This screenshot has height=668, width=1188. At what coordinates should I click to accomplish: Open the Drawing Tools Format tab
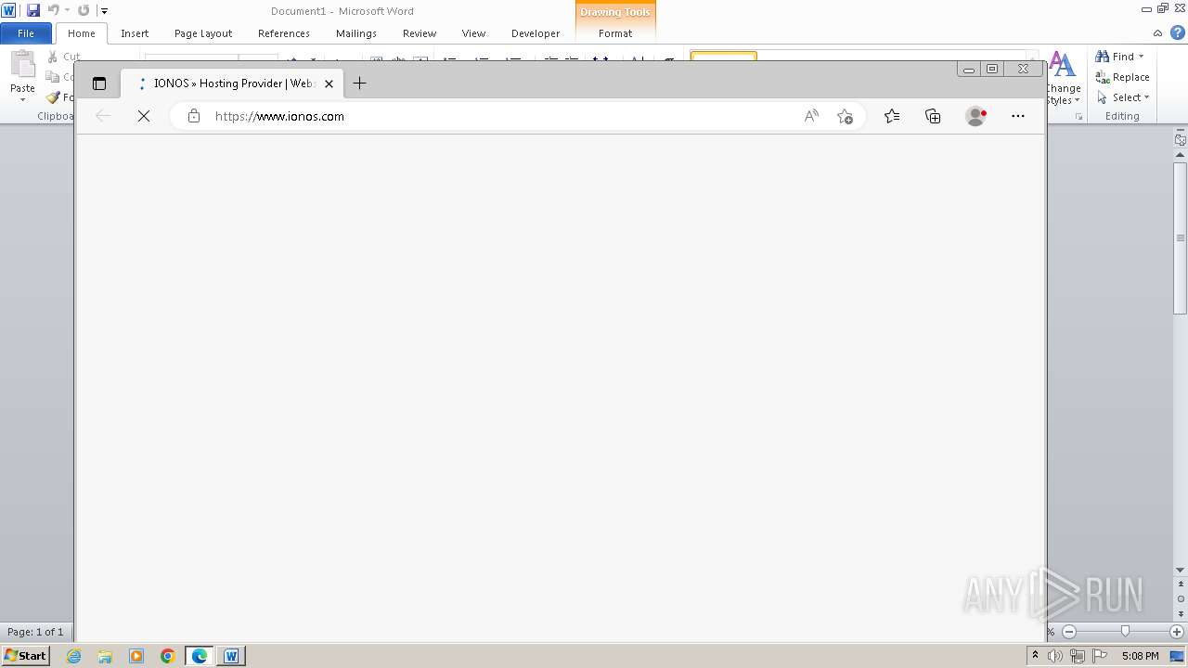615,33
